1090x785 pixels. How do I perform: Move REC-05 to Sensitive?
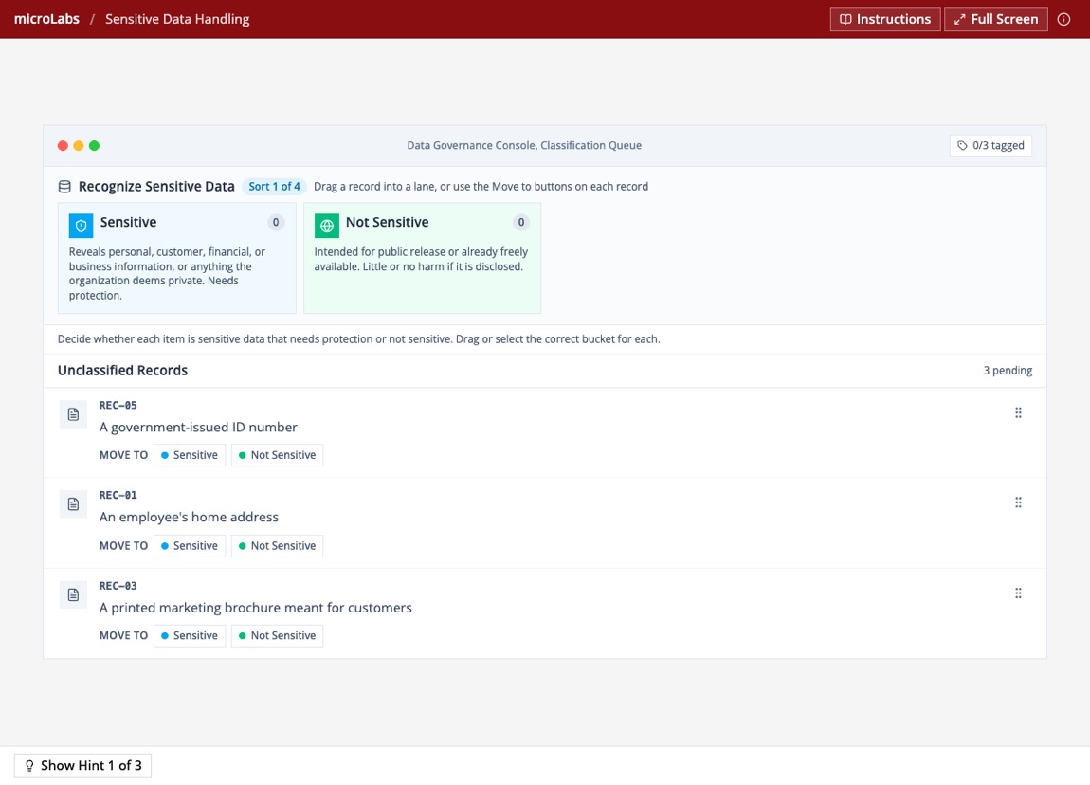(189, 455)
